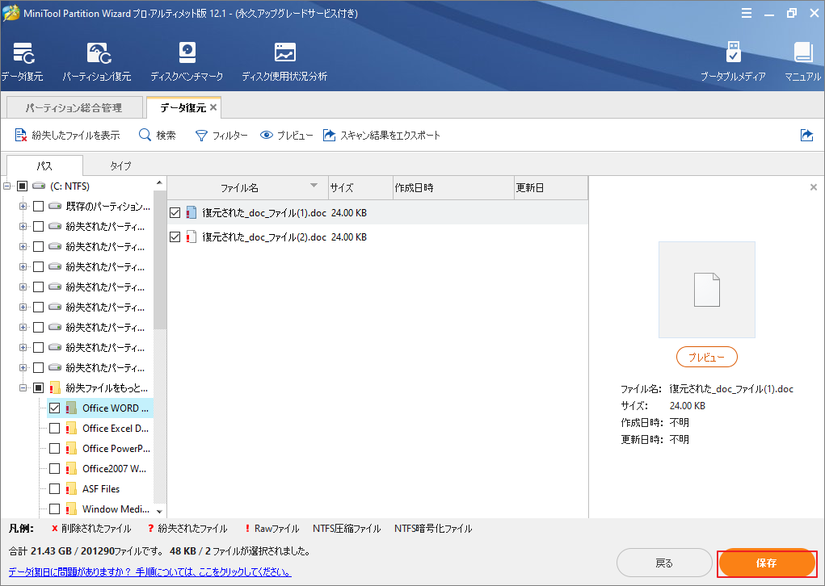Click the 紛失ファイルをもっと folder icon

pyautogui.click(x=55, y=388)
